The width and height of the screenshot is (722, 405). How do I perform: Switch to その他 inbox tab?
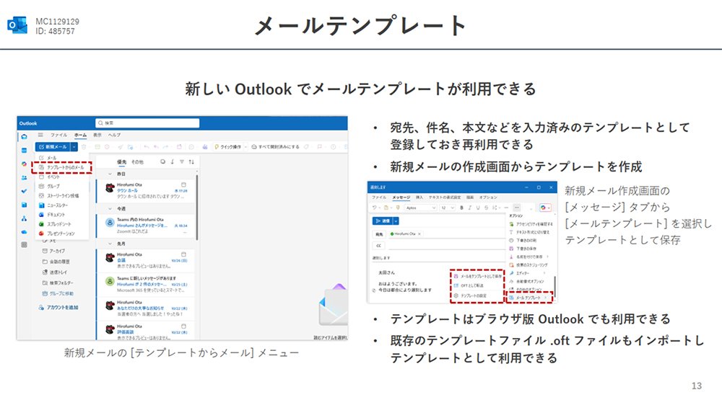click(x=137, y=162)
